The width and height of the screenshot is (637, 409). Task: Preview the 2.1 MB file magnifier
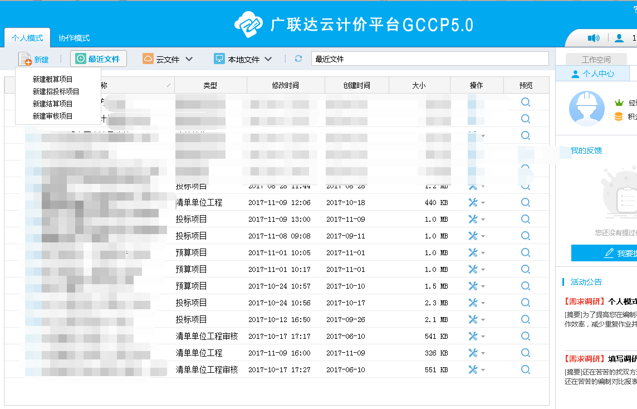tap(526, 319)
